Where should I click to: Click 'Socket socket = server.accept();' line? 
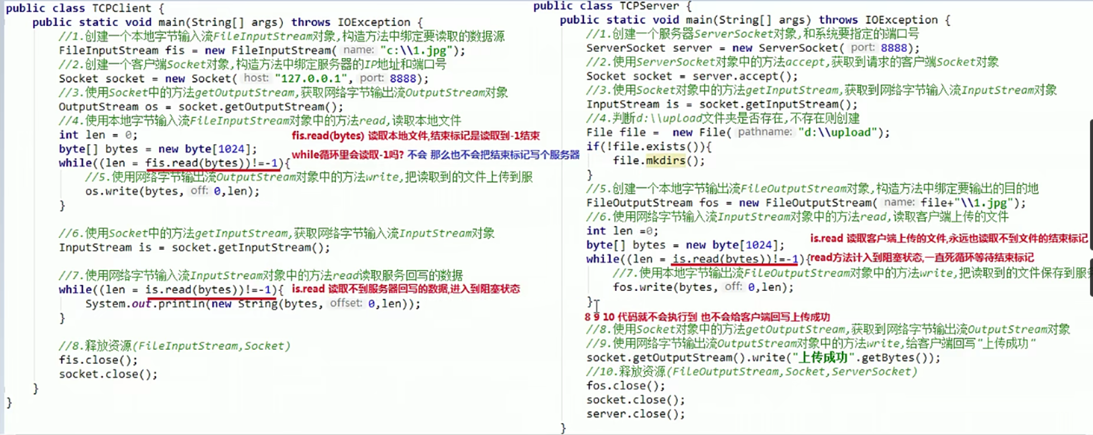692,77
